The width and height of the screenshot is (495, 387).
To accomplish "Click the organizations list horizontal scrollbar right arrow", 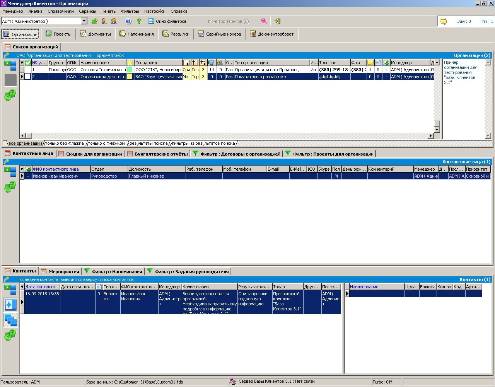I will point(431,135).
